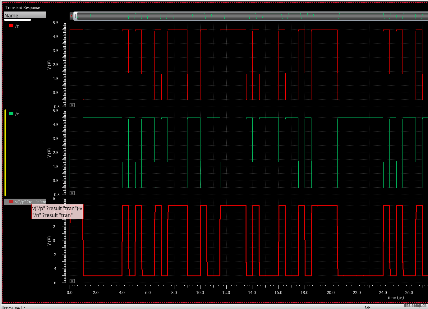428x309 pixels.
Task: Click the V (V) label of the difference strip
Action: pos(49,241)
